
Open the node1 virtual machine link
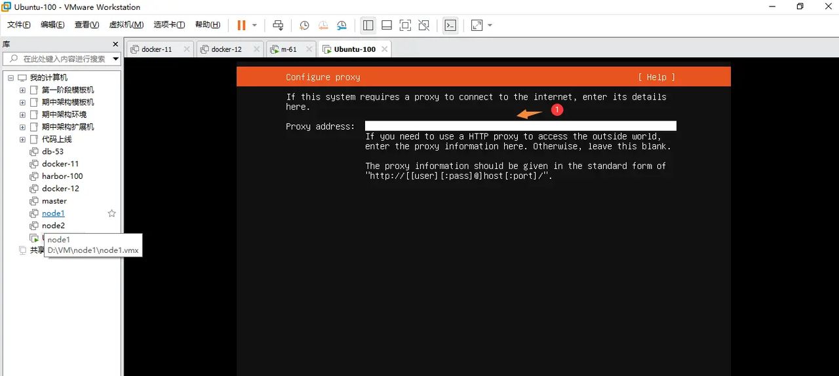click(x=53, y=214)
